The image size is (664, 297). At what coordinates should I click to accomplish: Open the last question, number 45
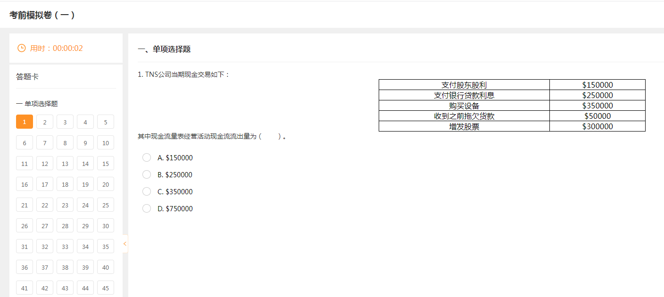click(x=105, y=288)
